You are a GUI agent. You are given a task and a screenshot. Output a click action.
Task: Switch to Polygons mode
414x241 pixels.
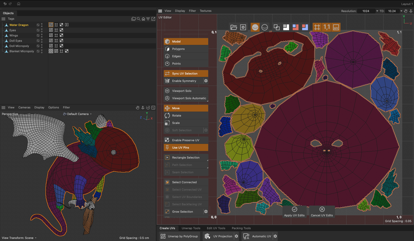186,49
